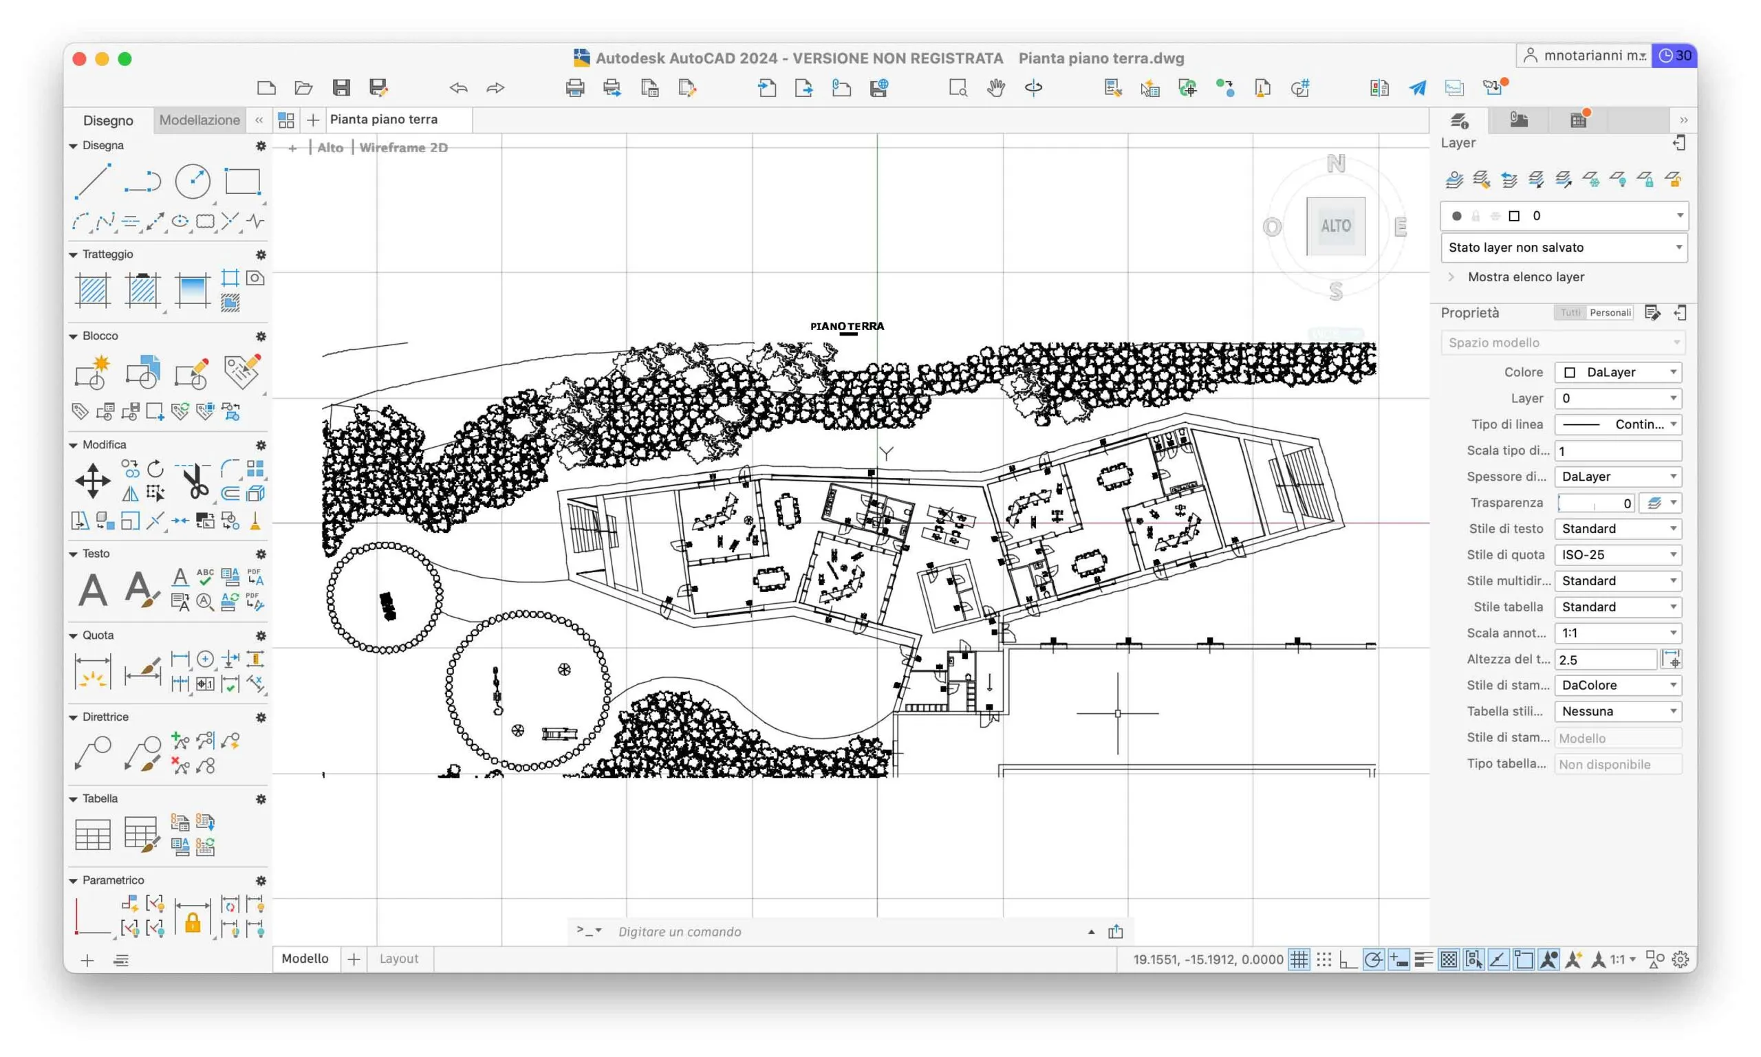Open the Hatch tool in Tratteggio panel

(92, 290)
